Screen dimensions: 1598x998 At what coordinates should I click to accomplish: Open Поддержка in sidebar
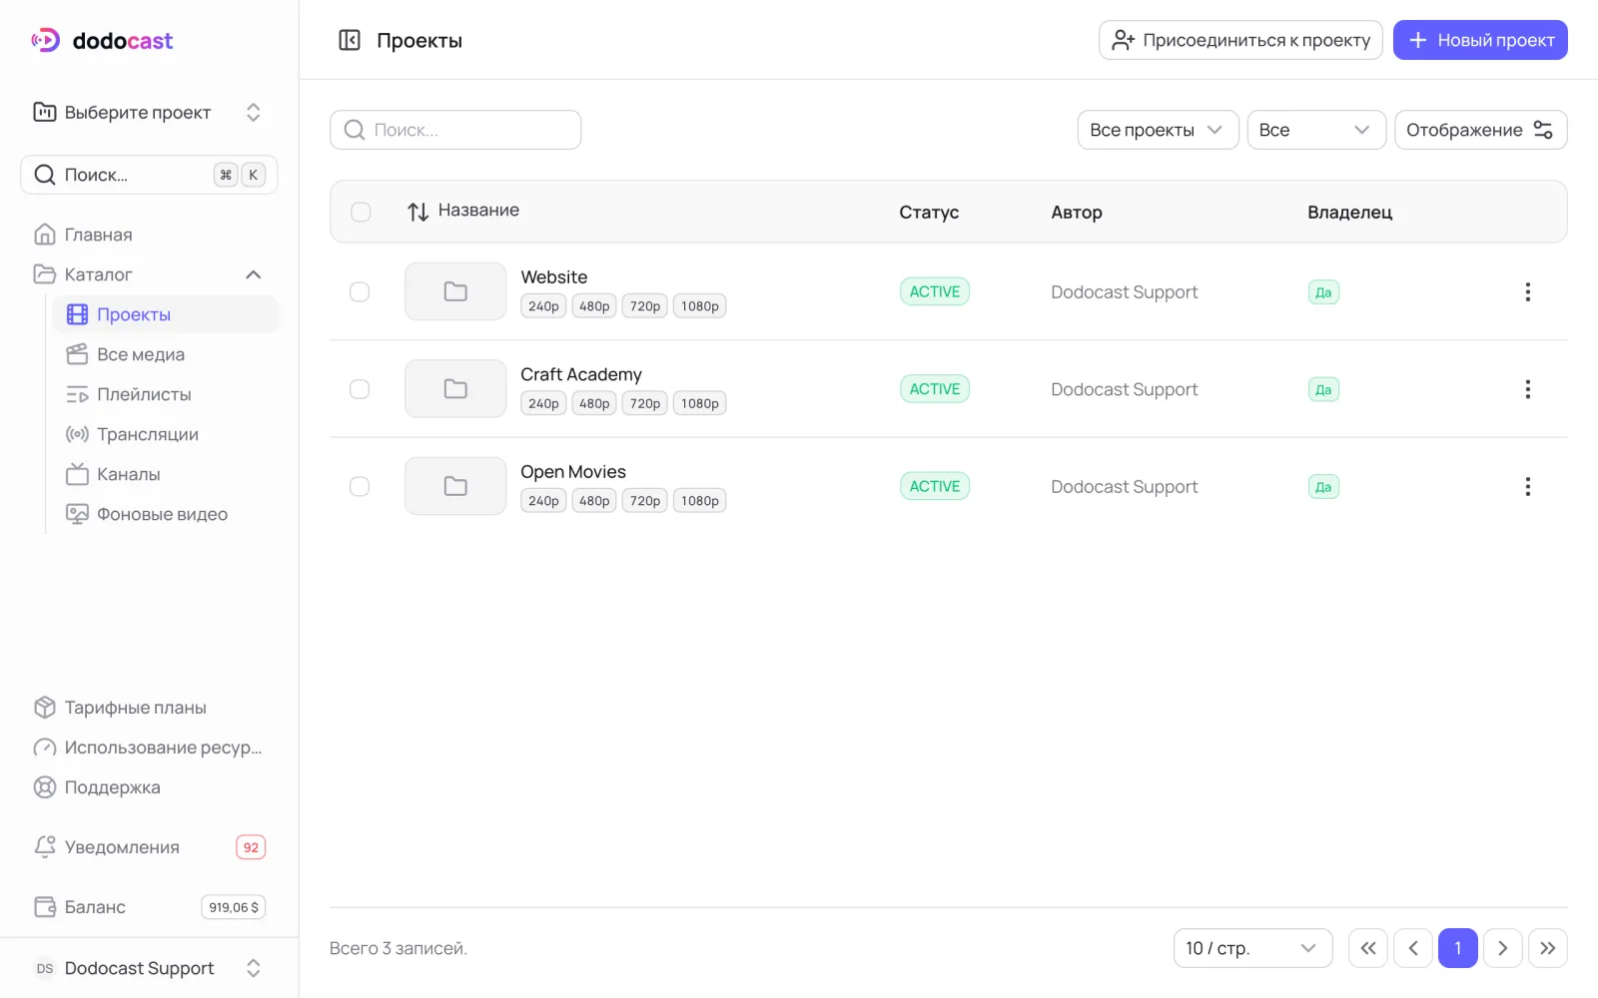(150, 787)
